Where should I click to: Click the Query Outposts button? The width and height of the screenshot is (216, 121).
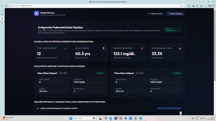[x=175, y=14]
